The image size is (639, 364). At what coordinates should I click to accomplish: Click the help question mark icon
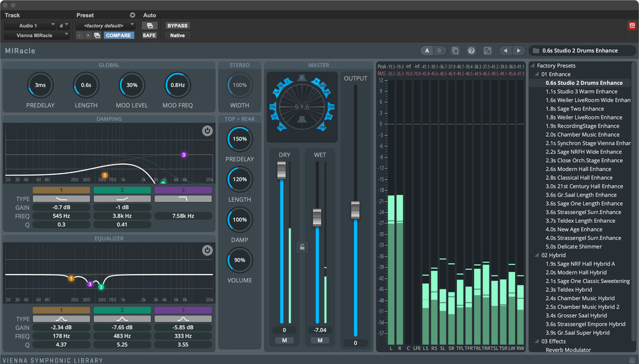click(x=471, y=50)
